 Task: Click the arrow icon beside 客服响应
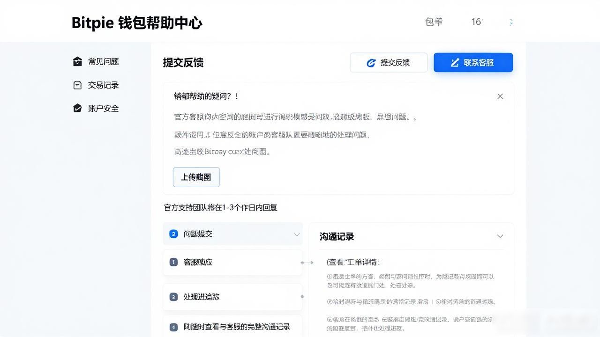(307, 263)
